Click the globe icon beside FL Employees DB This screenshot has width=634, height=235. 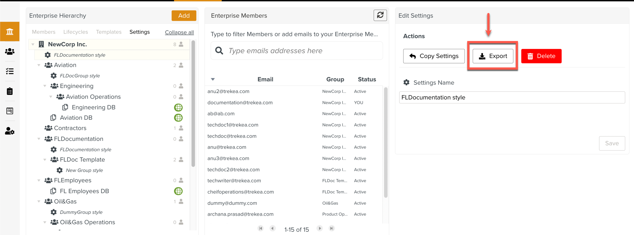pos(178,191)
